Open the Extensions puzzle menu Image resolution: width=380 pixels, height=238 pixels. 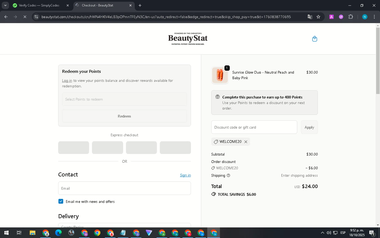click(x=351, y=17)
